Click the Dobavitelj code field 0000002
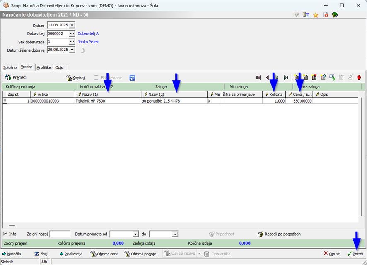Image resolution: width=367 pixels, height=265 pixels. (58, 33)
